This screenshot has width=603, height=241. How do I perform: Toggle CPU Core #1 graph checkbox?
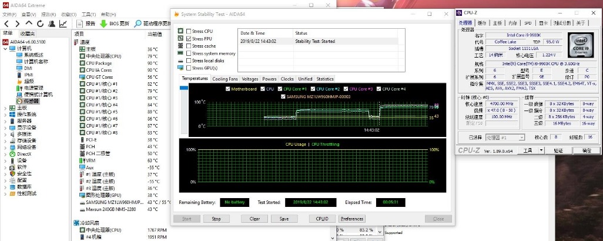click(279, 89)
